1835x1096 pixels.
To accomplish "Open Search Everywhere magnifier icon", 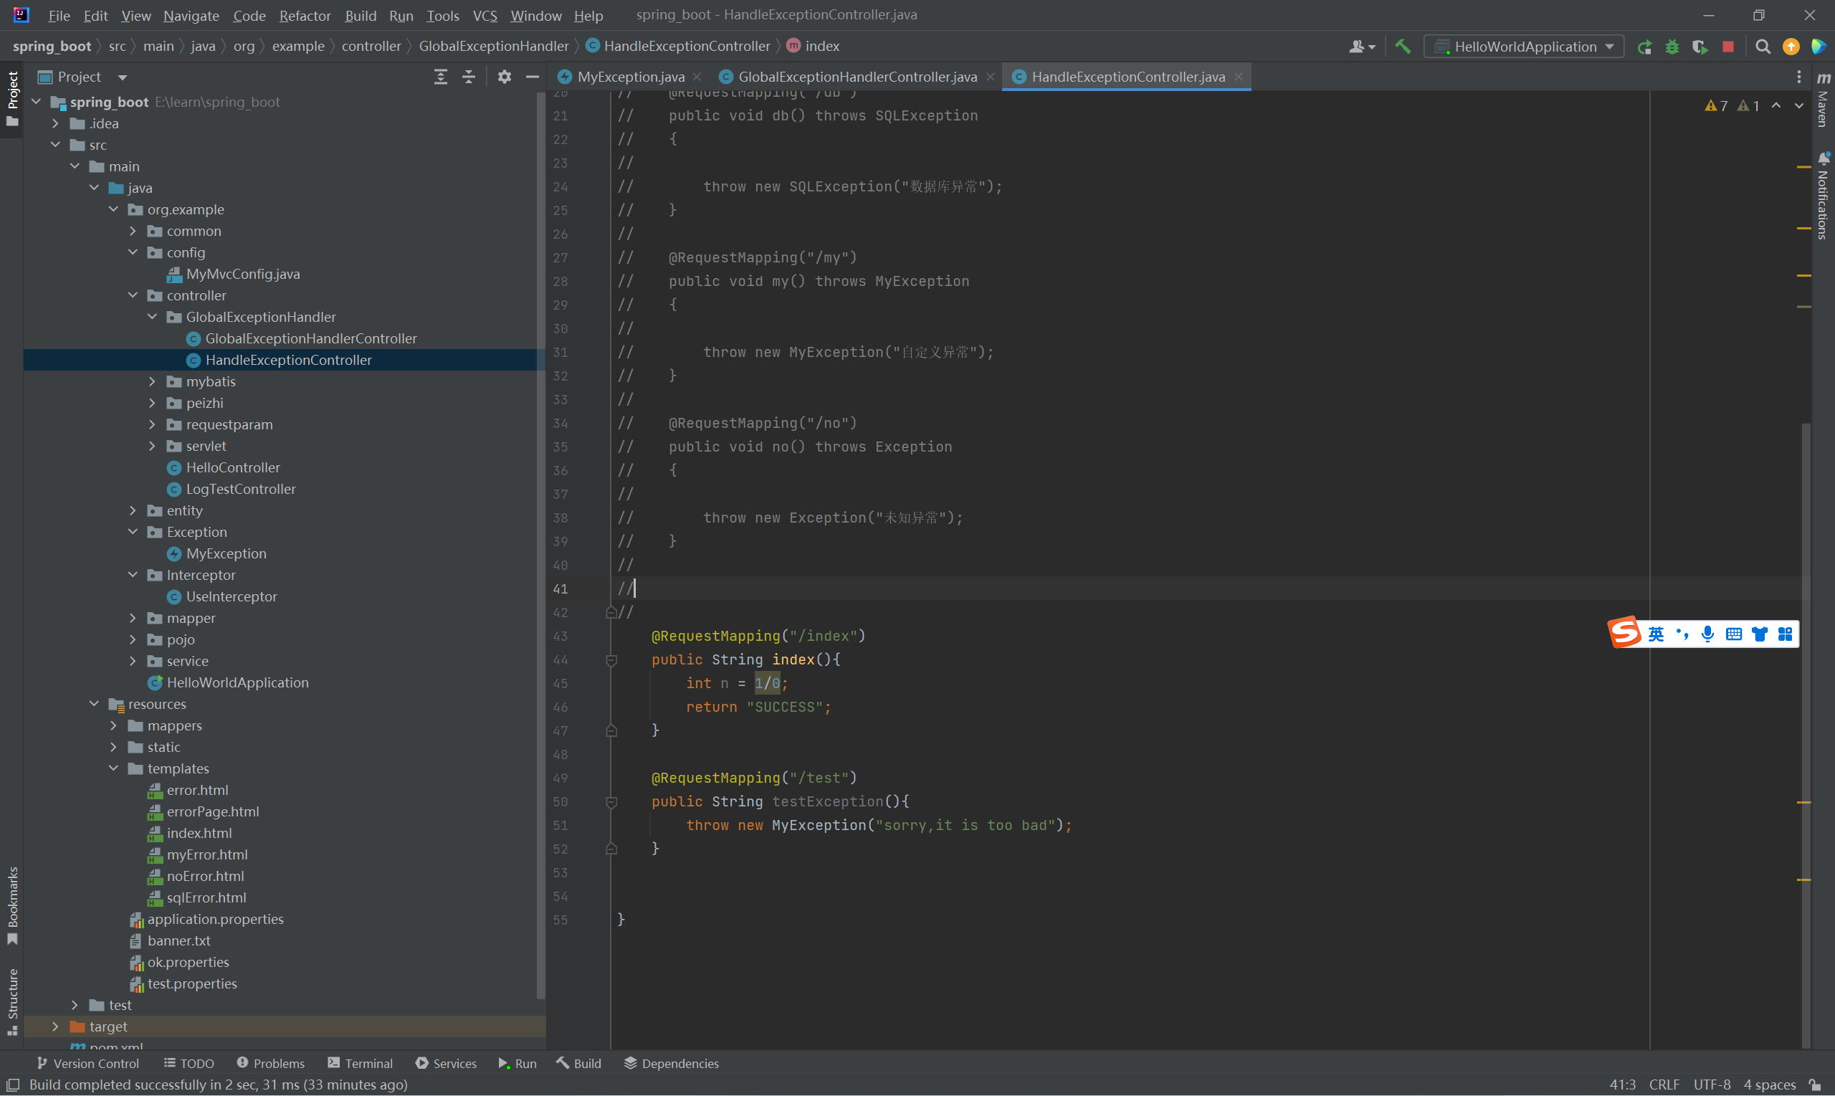I will [x=1763, y=47].
